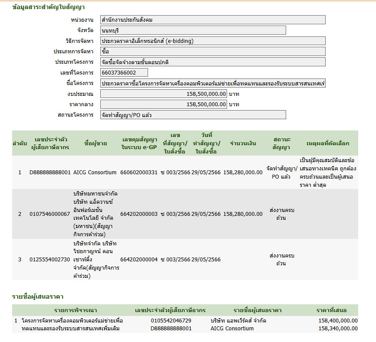Select the สถานะโครงการ status field
This screenshot has width=376, height=342.
pyautogui.click(x=193, y=115)
